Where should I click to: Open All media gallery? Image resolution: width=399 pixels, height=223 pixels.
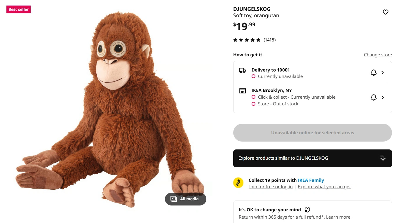[x=185, y=199]
